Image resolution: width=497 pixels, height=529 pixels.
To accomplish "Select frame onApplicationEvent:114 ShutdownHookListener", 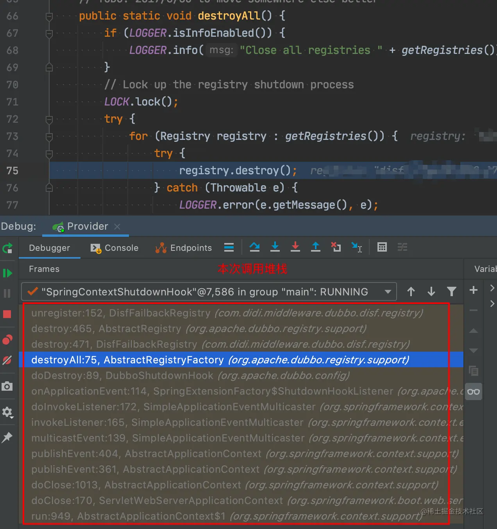I will click(241, 391).
